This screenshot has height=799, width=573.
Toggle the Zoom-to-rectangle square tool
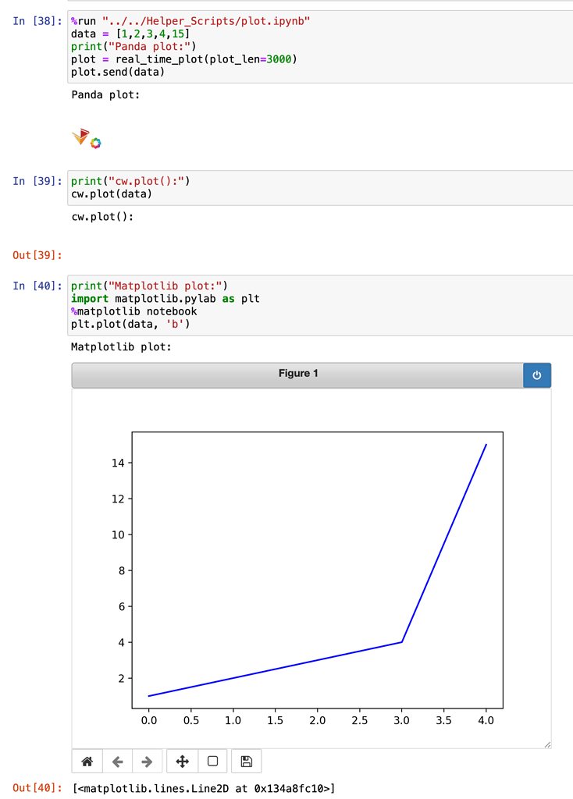[212, 762]
